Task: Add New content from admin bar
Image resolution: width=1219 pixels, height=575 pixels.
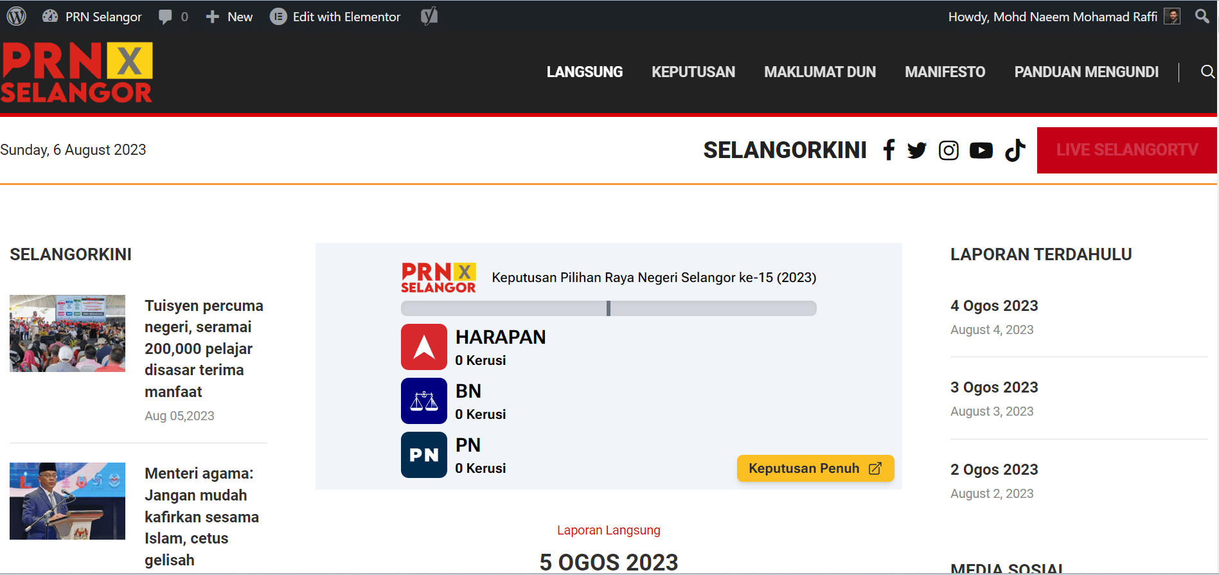Action: tap(229, 17)
